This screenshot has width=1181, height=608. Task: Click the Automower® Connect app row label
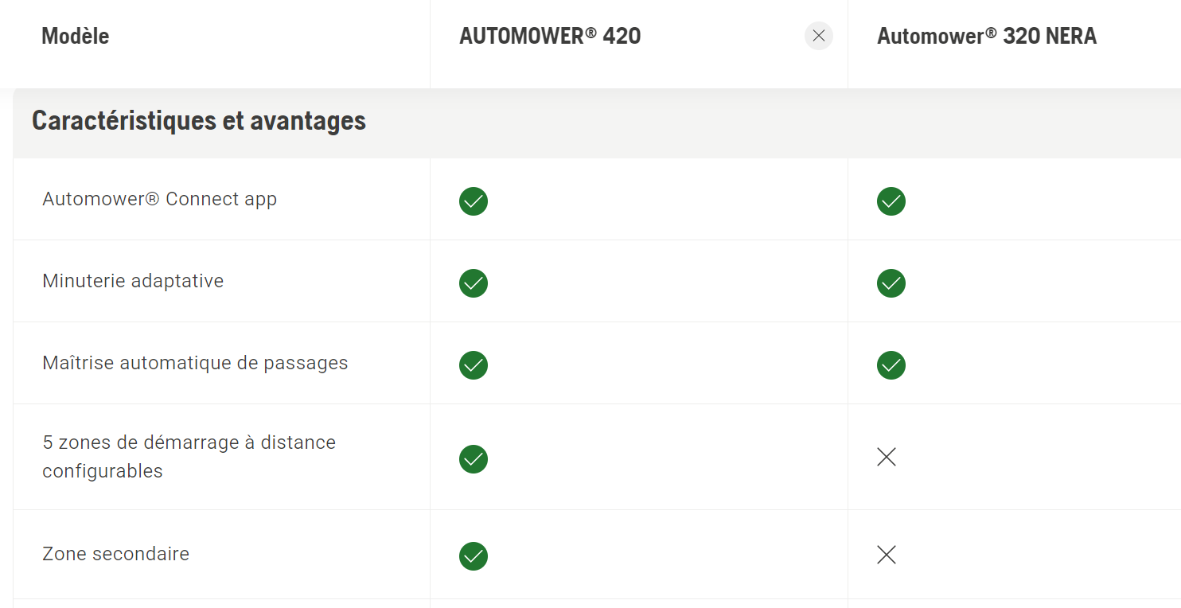coord(159,199)
